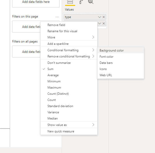Select Background color conditional formatting

point(121,50)
